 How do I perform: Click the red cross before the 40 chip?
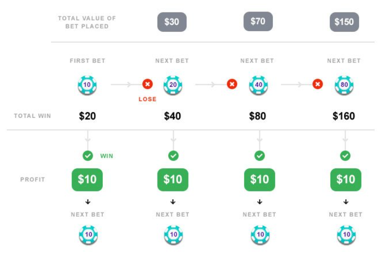[x=232, y=84]
